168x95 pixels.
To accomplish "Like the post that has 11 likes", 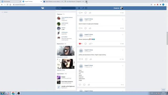I will (80, 59).
